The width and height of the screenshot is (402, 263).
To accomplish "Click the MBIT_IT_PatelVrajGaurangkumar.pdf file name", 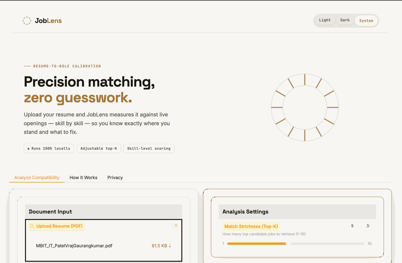I will click(74, 246).
